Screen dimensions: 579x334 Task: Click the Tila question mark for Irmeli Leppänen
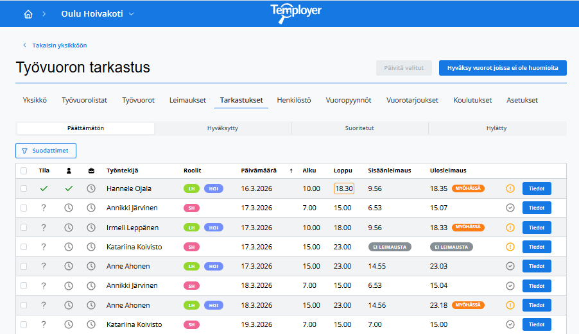point(44,228)
